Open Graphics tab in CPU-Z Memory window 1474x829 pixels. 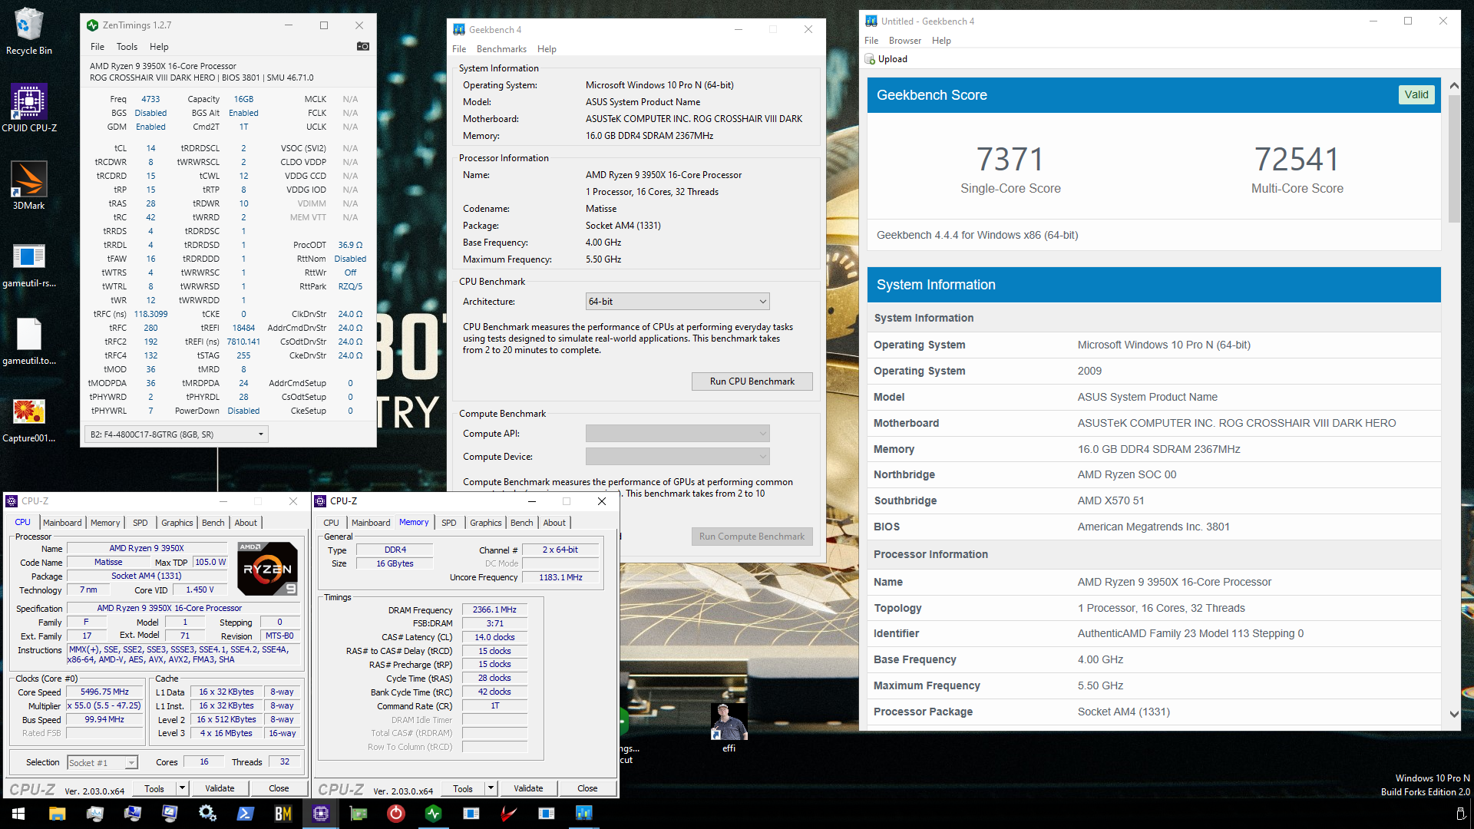coord(485,523)
